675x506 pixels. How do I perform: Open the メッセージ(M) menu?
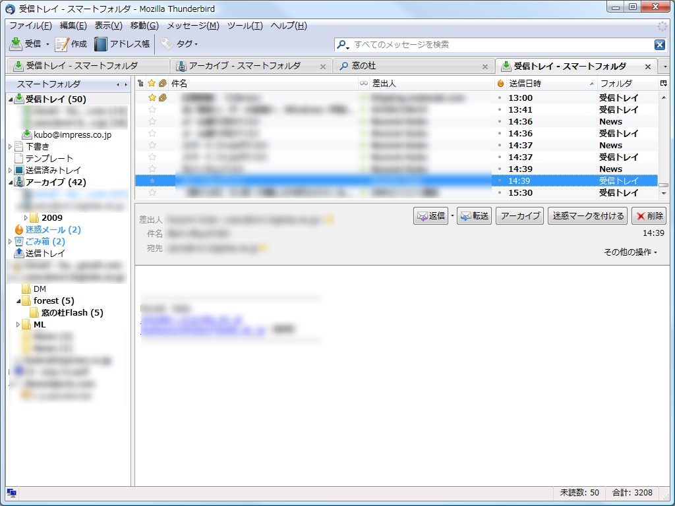[x=193, y=26]
